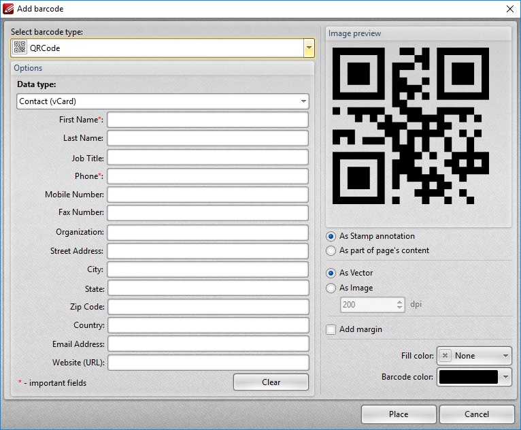
Task: Click the 'Options' group heading
Action: point(28,68)
